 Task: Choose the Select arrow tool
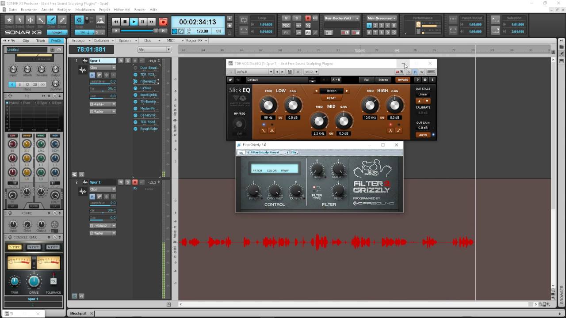tap(19, 20)
